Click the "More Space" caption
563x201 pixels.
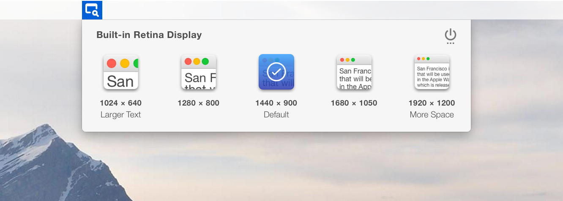(432, 115)
